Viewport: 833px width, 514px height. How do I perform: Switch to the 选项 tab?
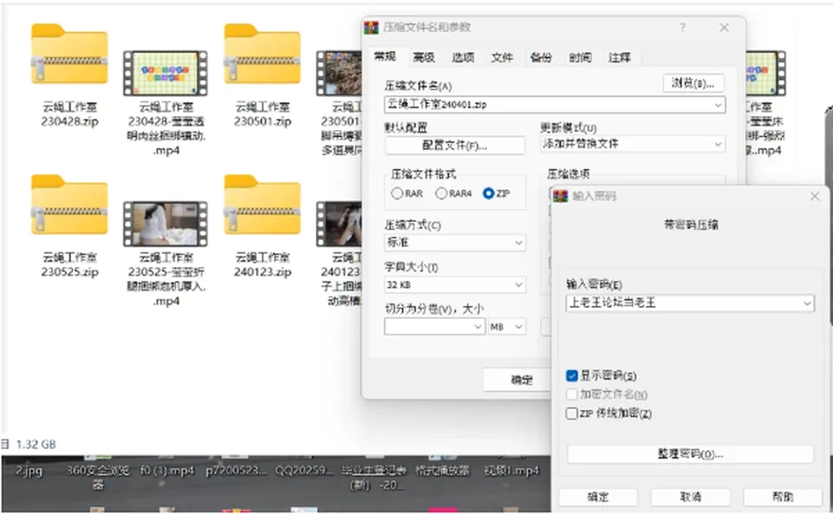(x=463, y=57)
